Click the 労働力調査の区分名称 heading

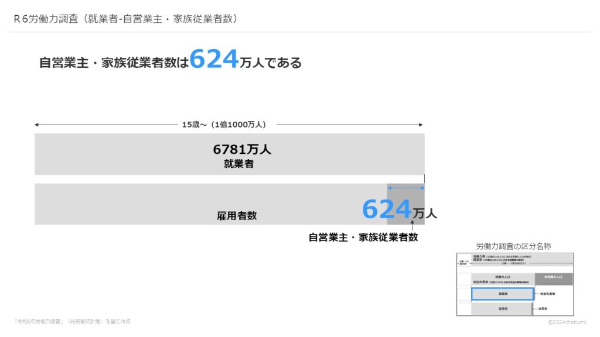coord(513,246)
